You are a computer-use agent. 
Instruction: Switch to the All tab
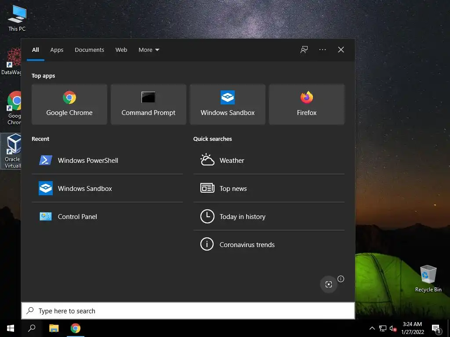click(36, 50)
